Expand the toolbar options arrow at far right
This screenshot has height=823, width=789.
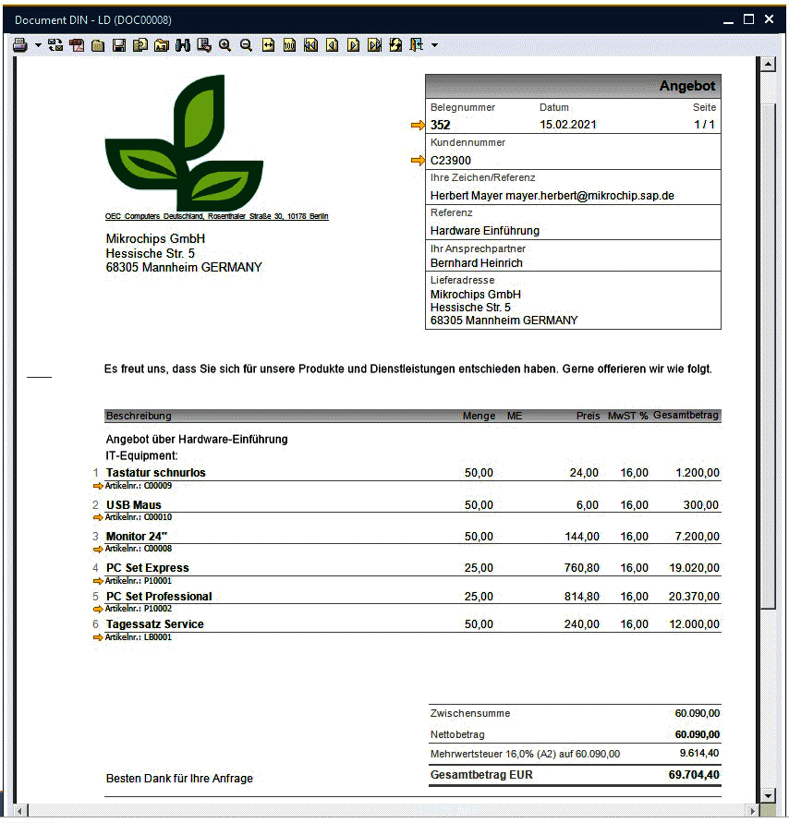[434, 44]
